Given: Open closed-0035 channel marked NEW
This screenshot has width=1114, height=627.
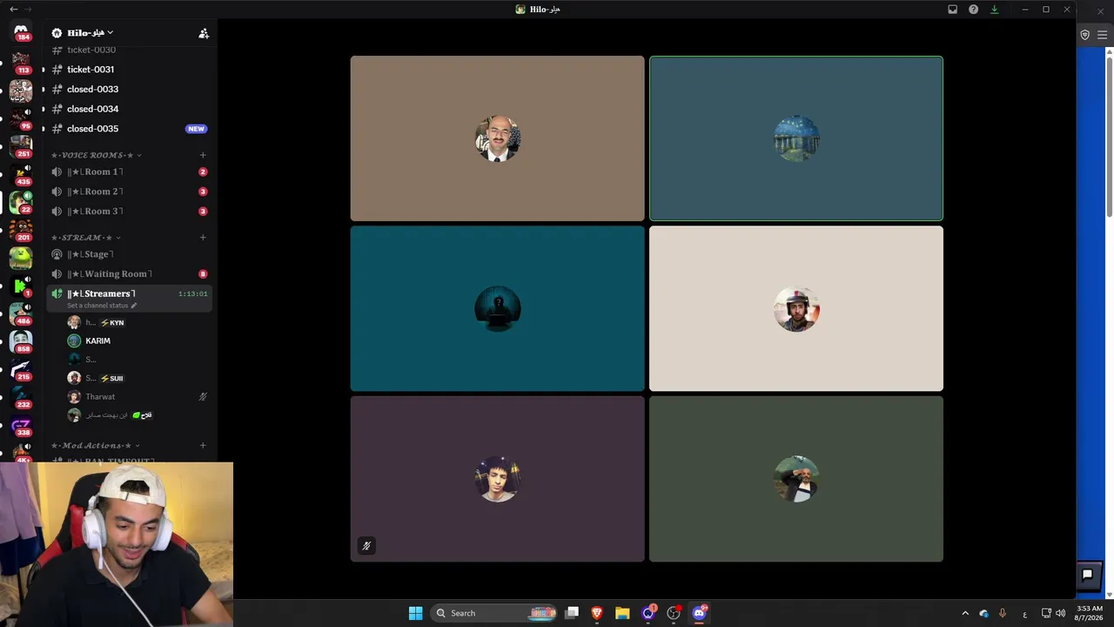Looking at the screenshot, I should coord(130,129).
